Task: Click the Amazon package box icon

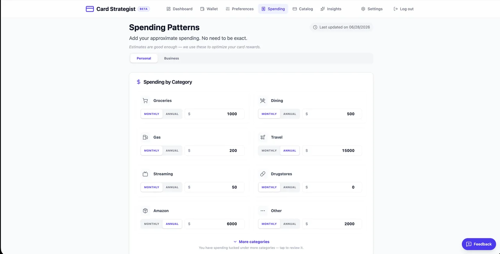Action: (145, 211)
